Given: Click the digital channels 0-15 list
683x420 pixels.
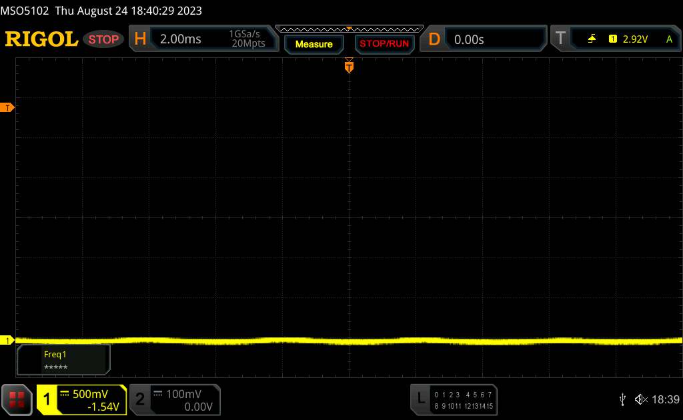Looking at the screenshot, I should (x=464, y=401).
